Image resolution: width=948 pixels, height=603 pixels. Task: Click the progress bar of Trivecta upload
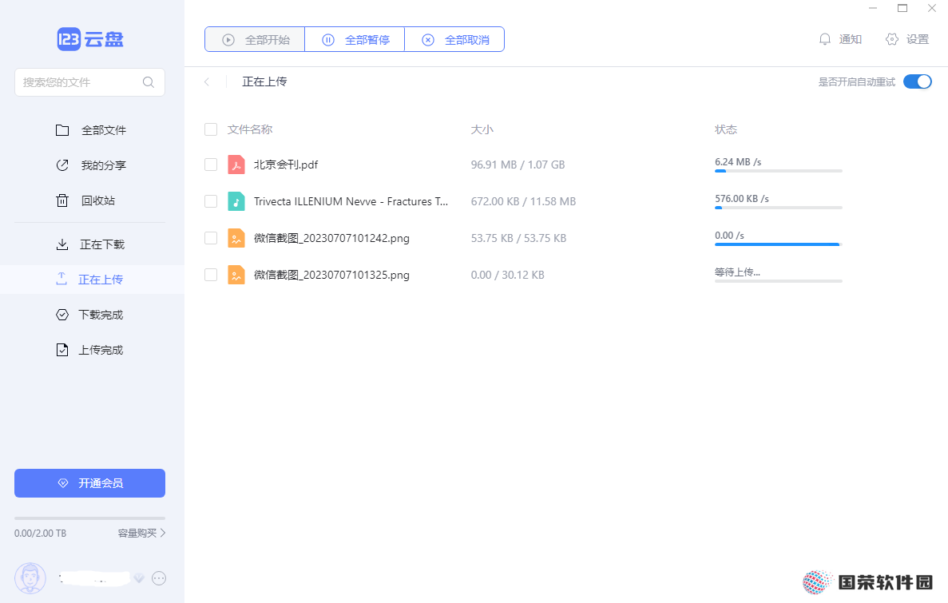(x=778, y=208)
